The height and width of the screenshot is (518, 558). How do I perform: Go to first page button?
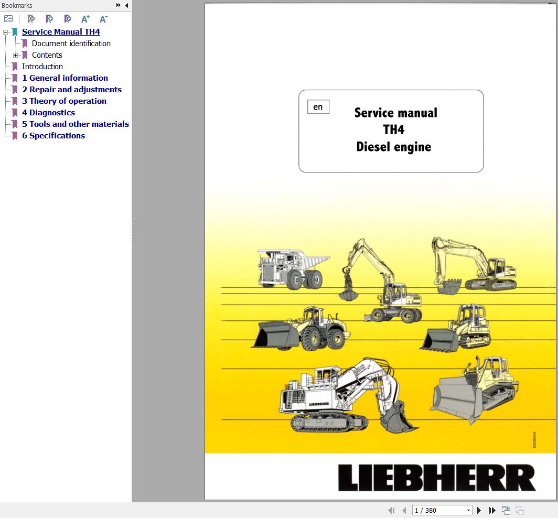click(391, 510)
